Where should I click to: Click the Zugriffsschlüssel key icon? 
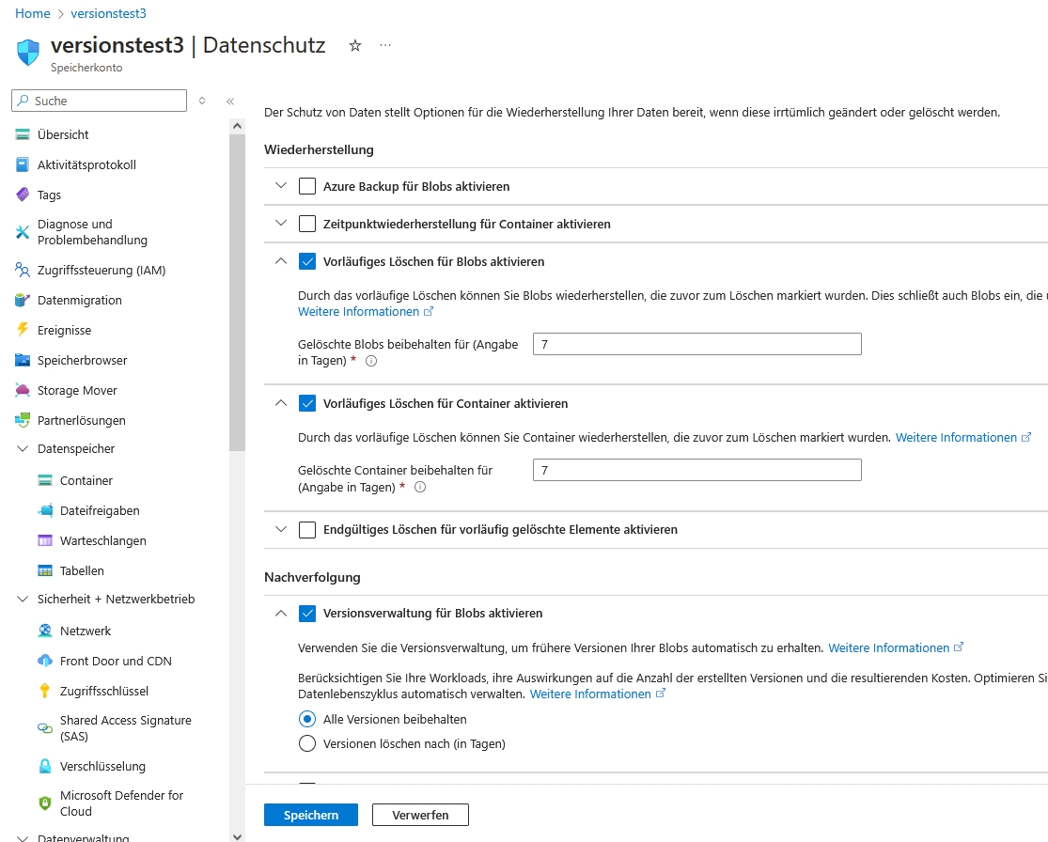[x=45, y=691]
